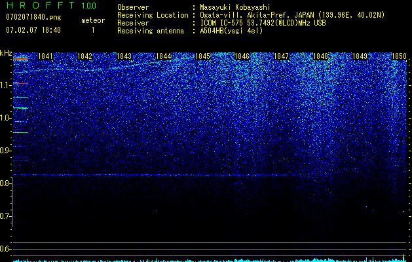Click the red-yellow signal peak at top of spectrum
Screen dimensions: 412x262
(20, 59)
